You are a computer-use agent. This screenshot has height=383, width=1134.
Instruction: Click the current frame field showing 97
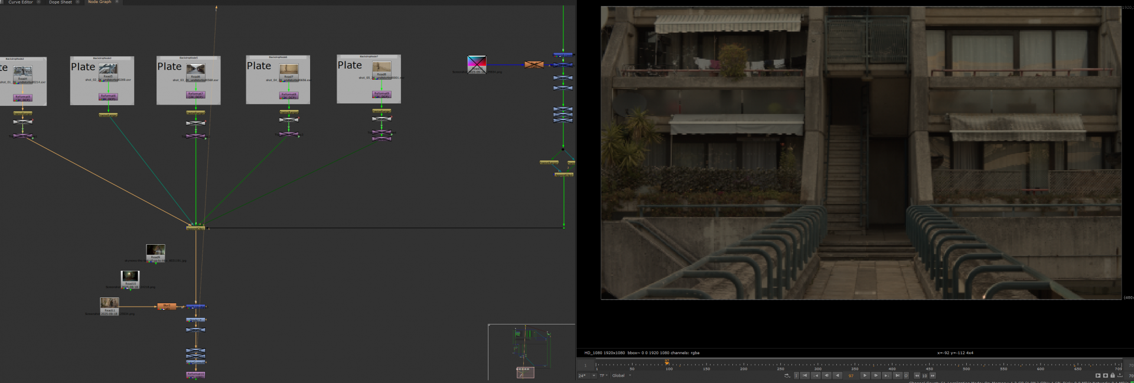point(851,375)
